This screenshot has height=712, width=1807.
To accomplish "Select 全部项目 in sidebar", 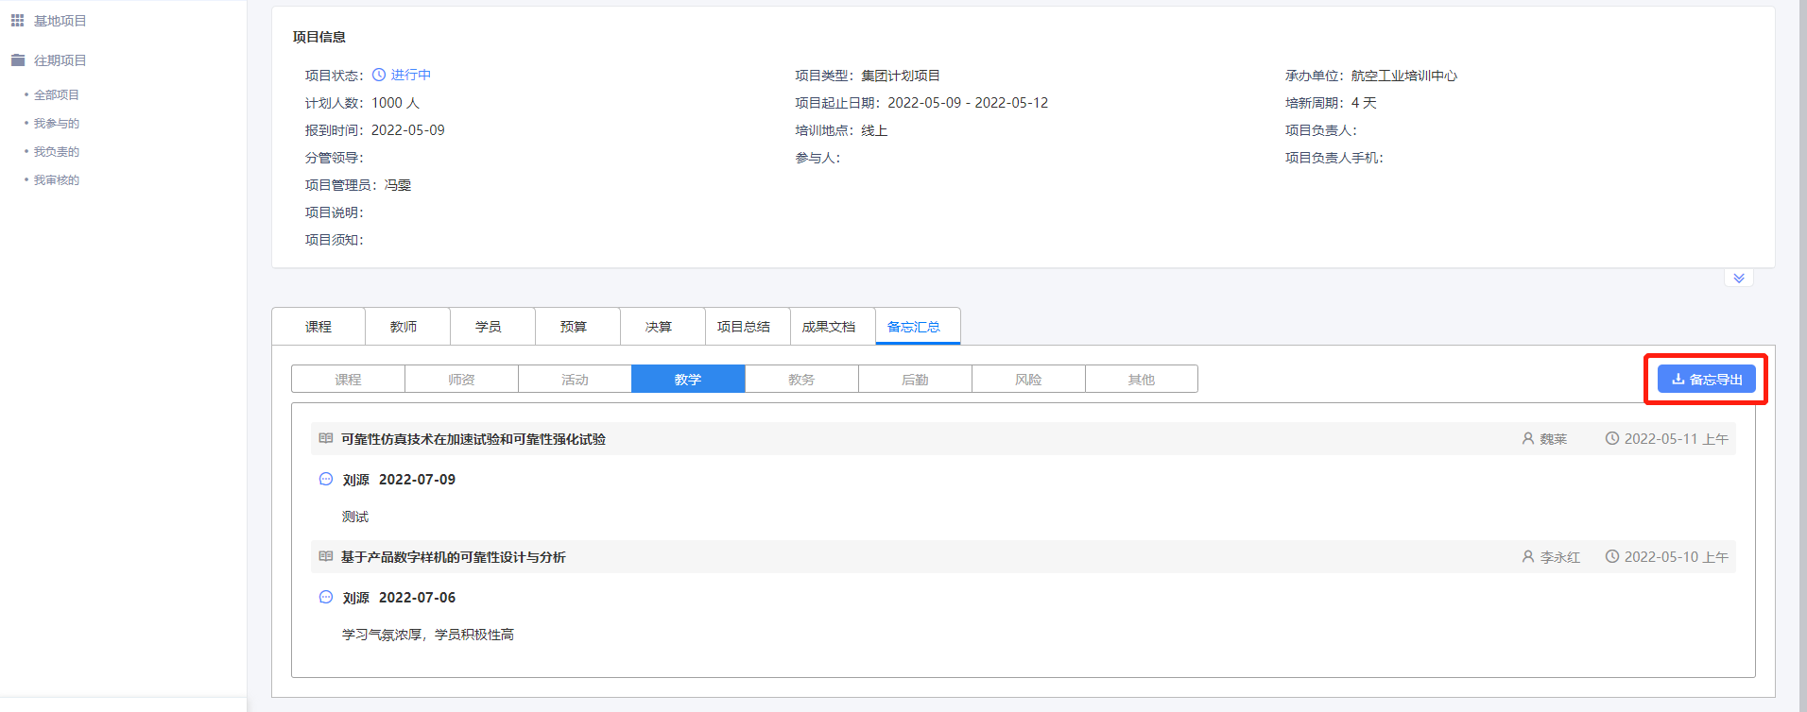I will (x=57, y=94).
